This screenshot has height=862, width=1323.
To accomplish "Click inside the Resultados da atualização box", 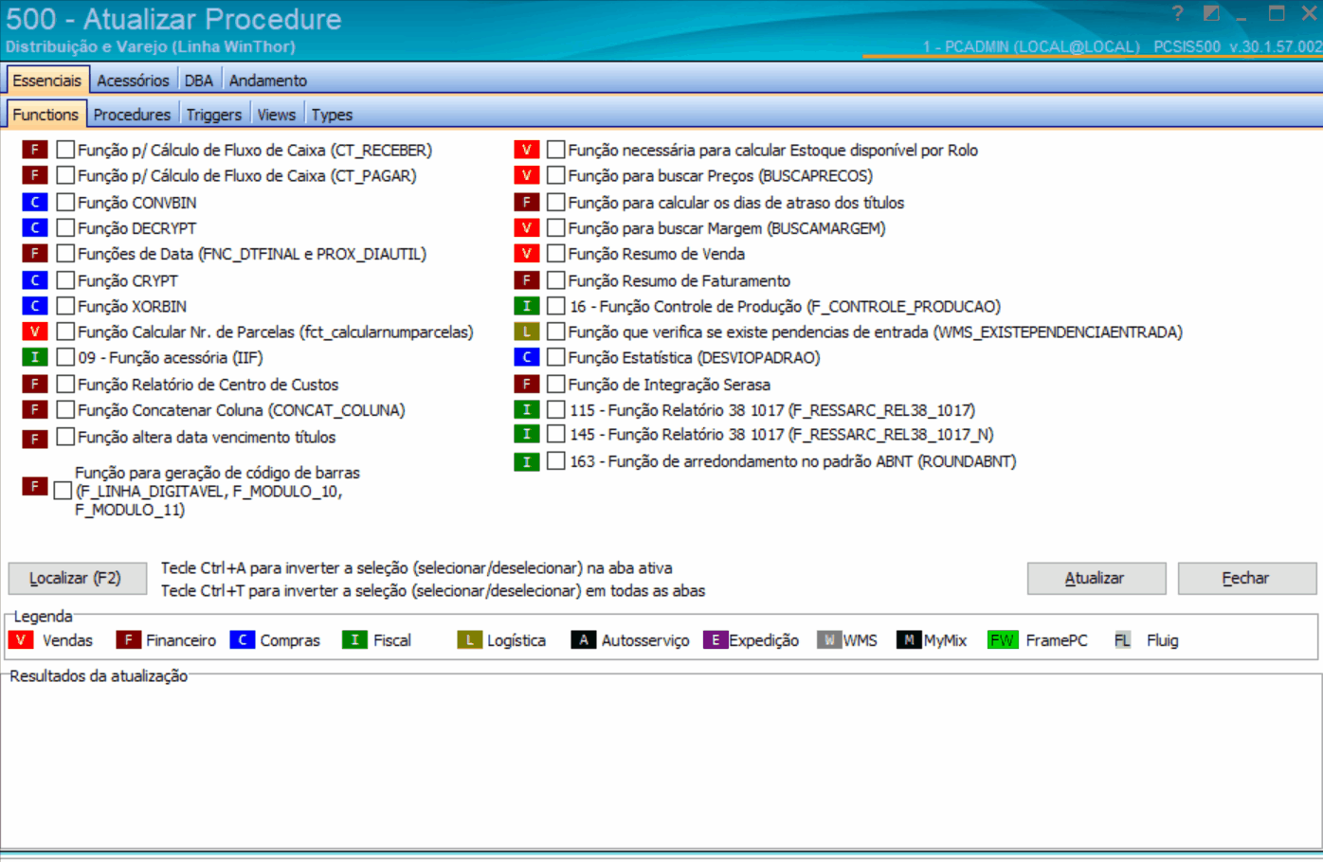I will click(661, 763).
